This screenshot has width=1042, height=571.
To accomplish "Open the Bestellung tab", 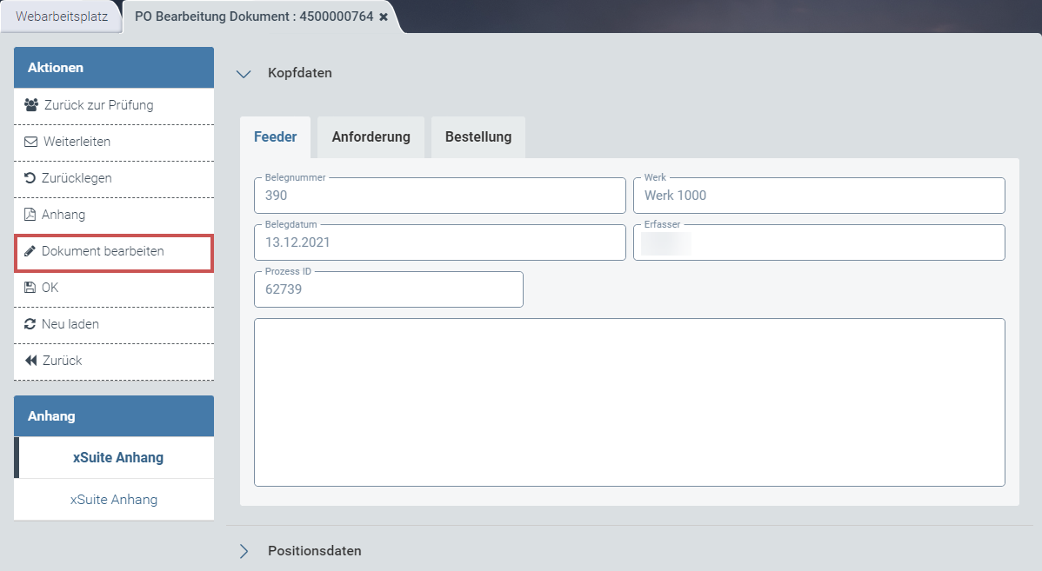I will pyautogui.click(x=478, y=136).
